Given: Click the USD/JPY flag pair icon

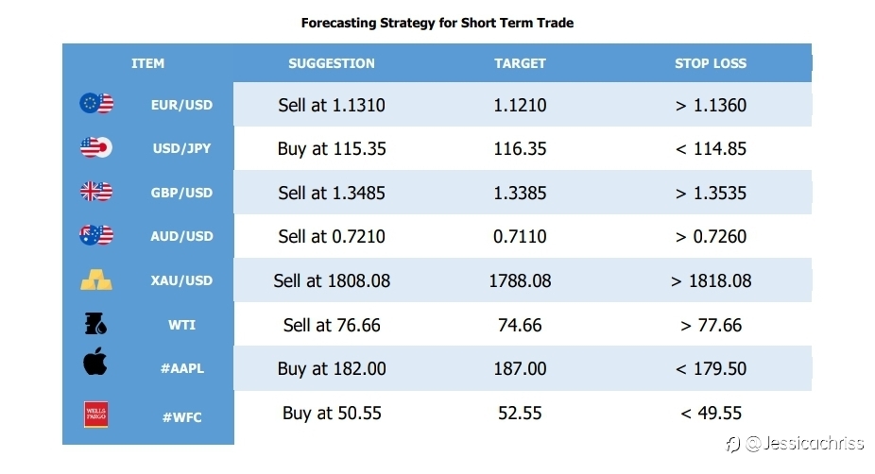Looking at the screenshot, I should coord(96,148).
